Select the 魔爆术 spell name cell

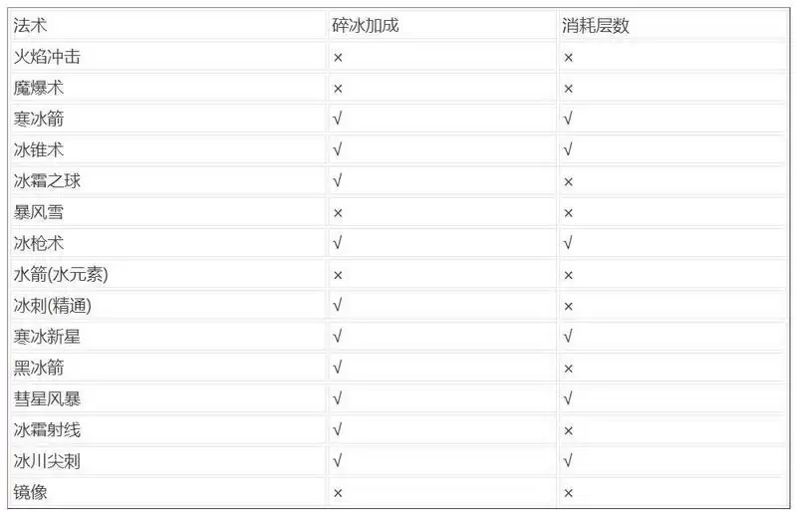(39, 89)
